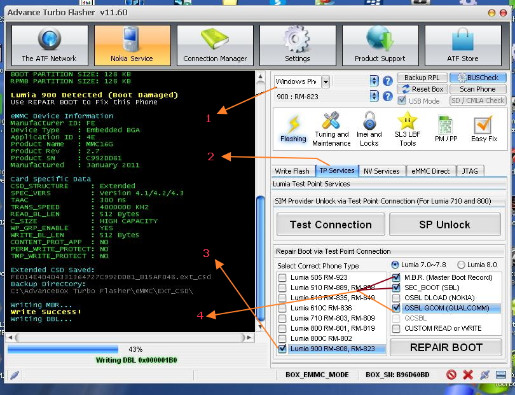The image size is (515, 395).
Task: Check Lumia 800C RM-802
Action: pyautogui.click(x=282, y=338)
